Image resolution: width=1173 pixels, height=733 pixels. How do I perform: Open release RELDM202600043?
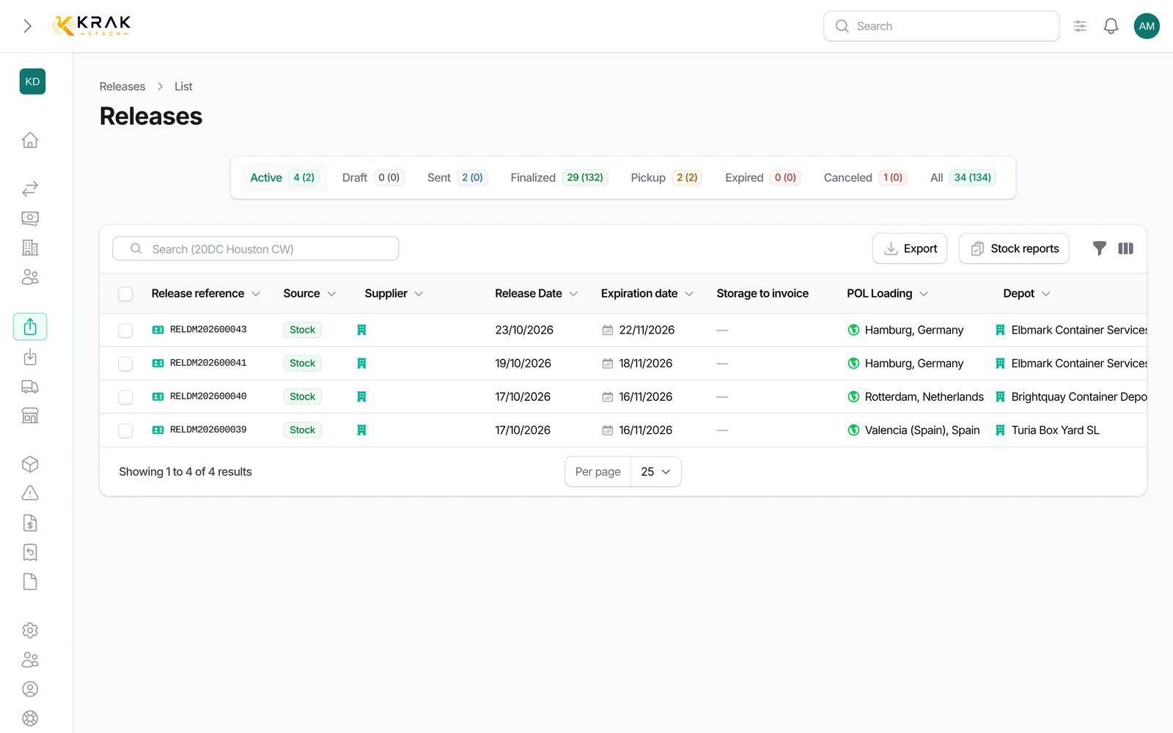208,330
